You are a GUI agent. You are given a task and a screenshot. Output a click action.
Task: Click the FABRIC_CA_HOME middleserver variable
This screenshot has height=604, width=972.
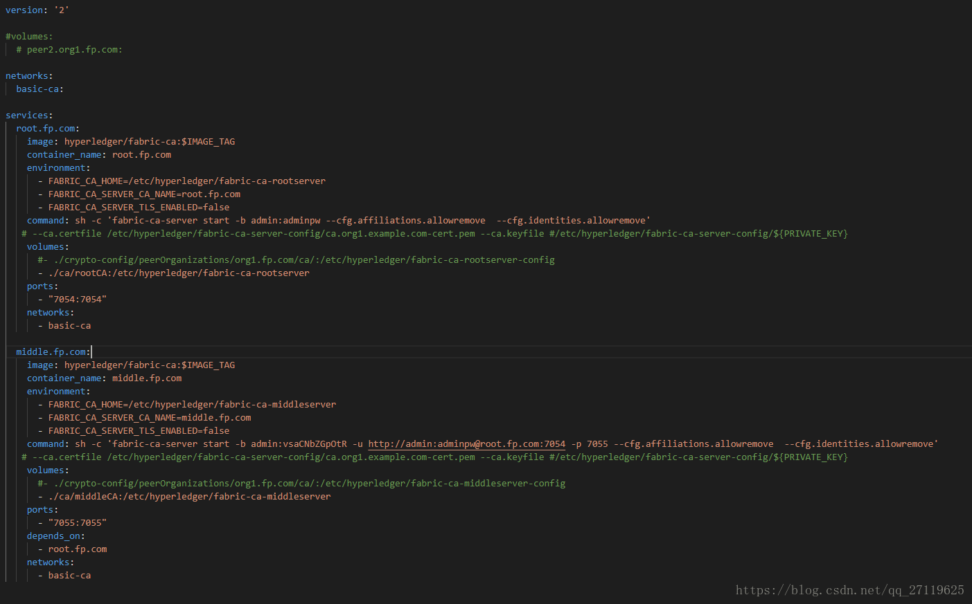pyautogui.click(x=192, y=404)
